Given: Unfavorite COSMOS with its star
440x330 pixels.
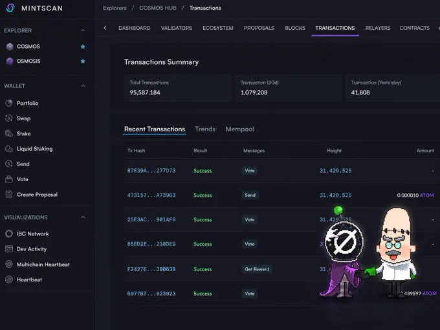Looking at the screenshot, I should (83, 47).
